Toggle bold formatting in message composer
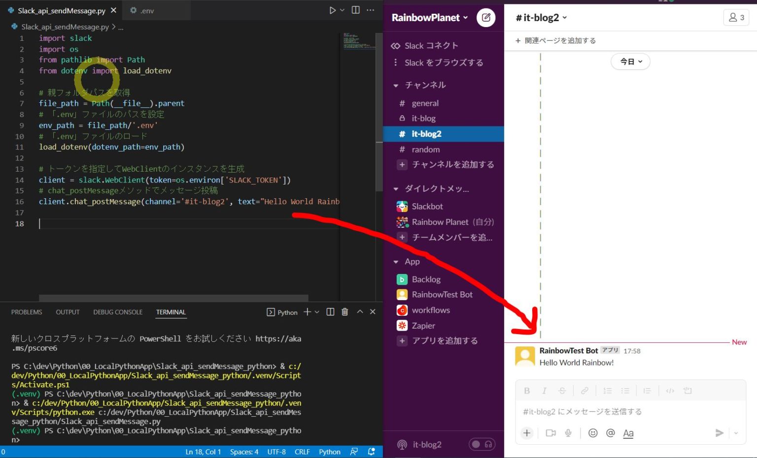 pyautogui.click(x=527, y=391)
